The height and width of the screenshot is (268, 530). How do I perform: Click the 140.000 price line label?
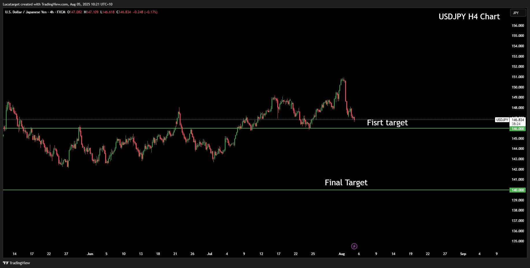518,190
